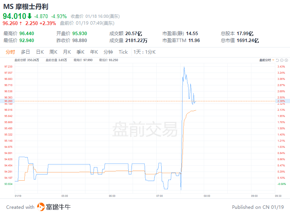This screenshot has height=215, width=290.
Task: Click the 总股本 value 17.99亿
Action: click(x=245, y=34)
